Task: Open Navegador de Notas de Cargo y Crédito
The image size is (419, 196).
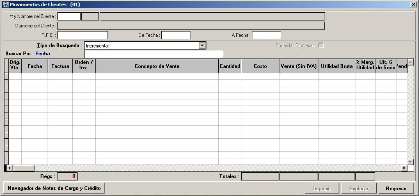Action: (54, 188)
